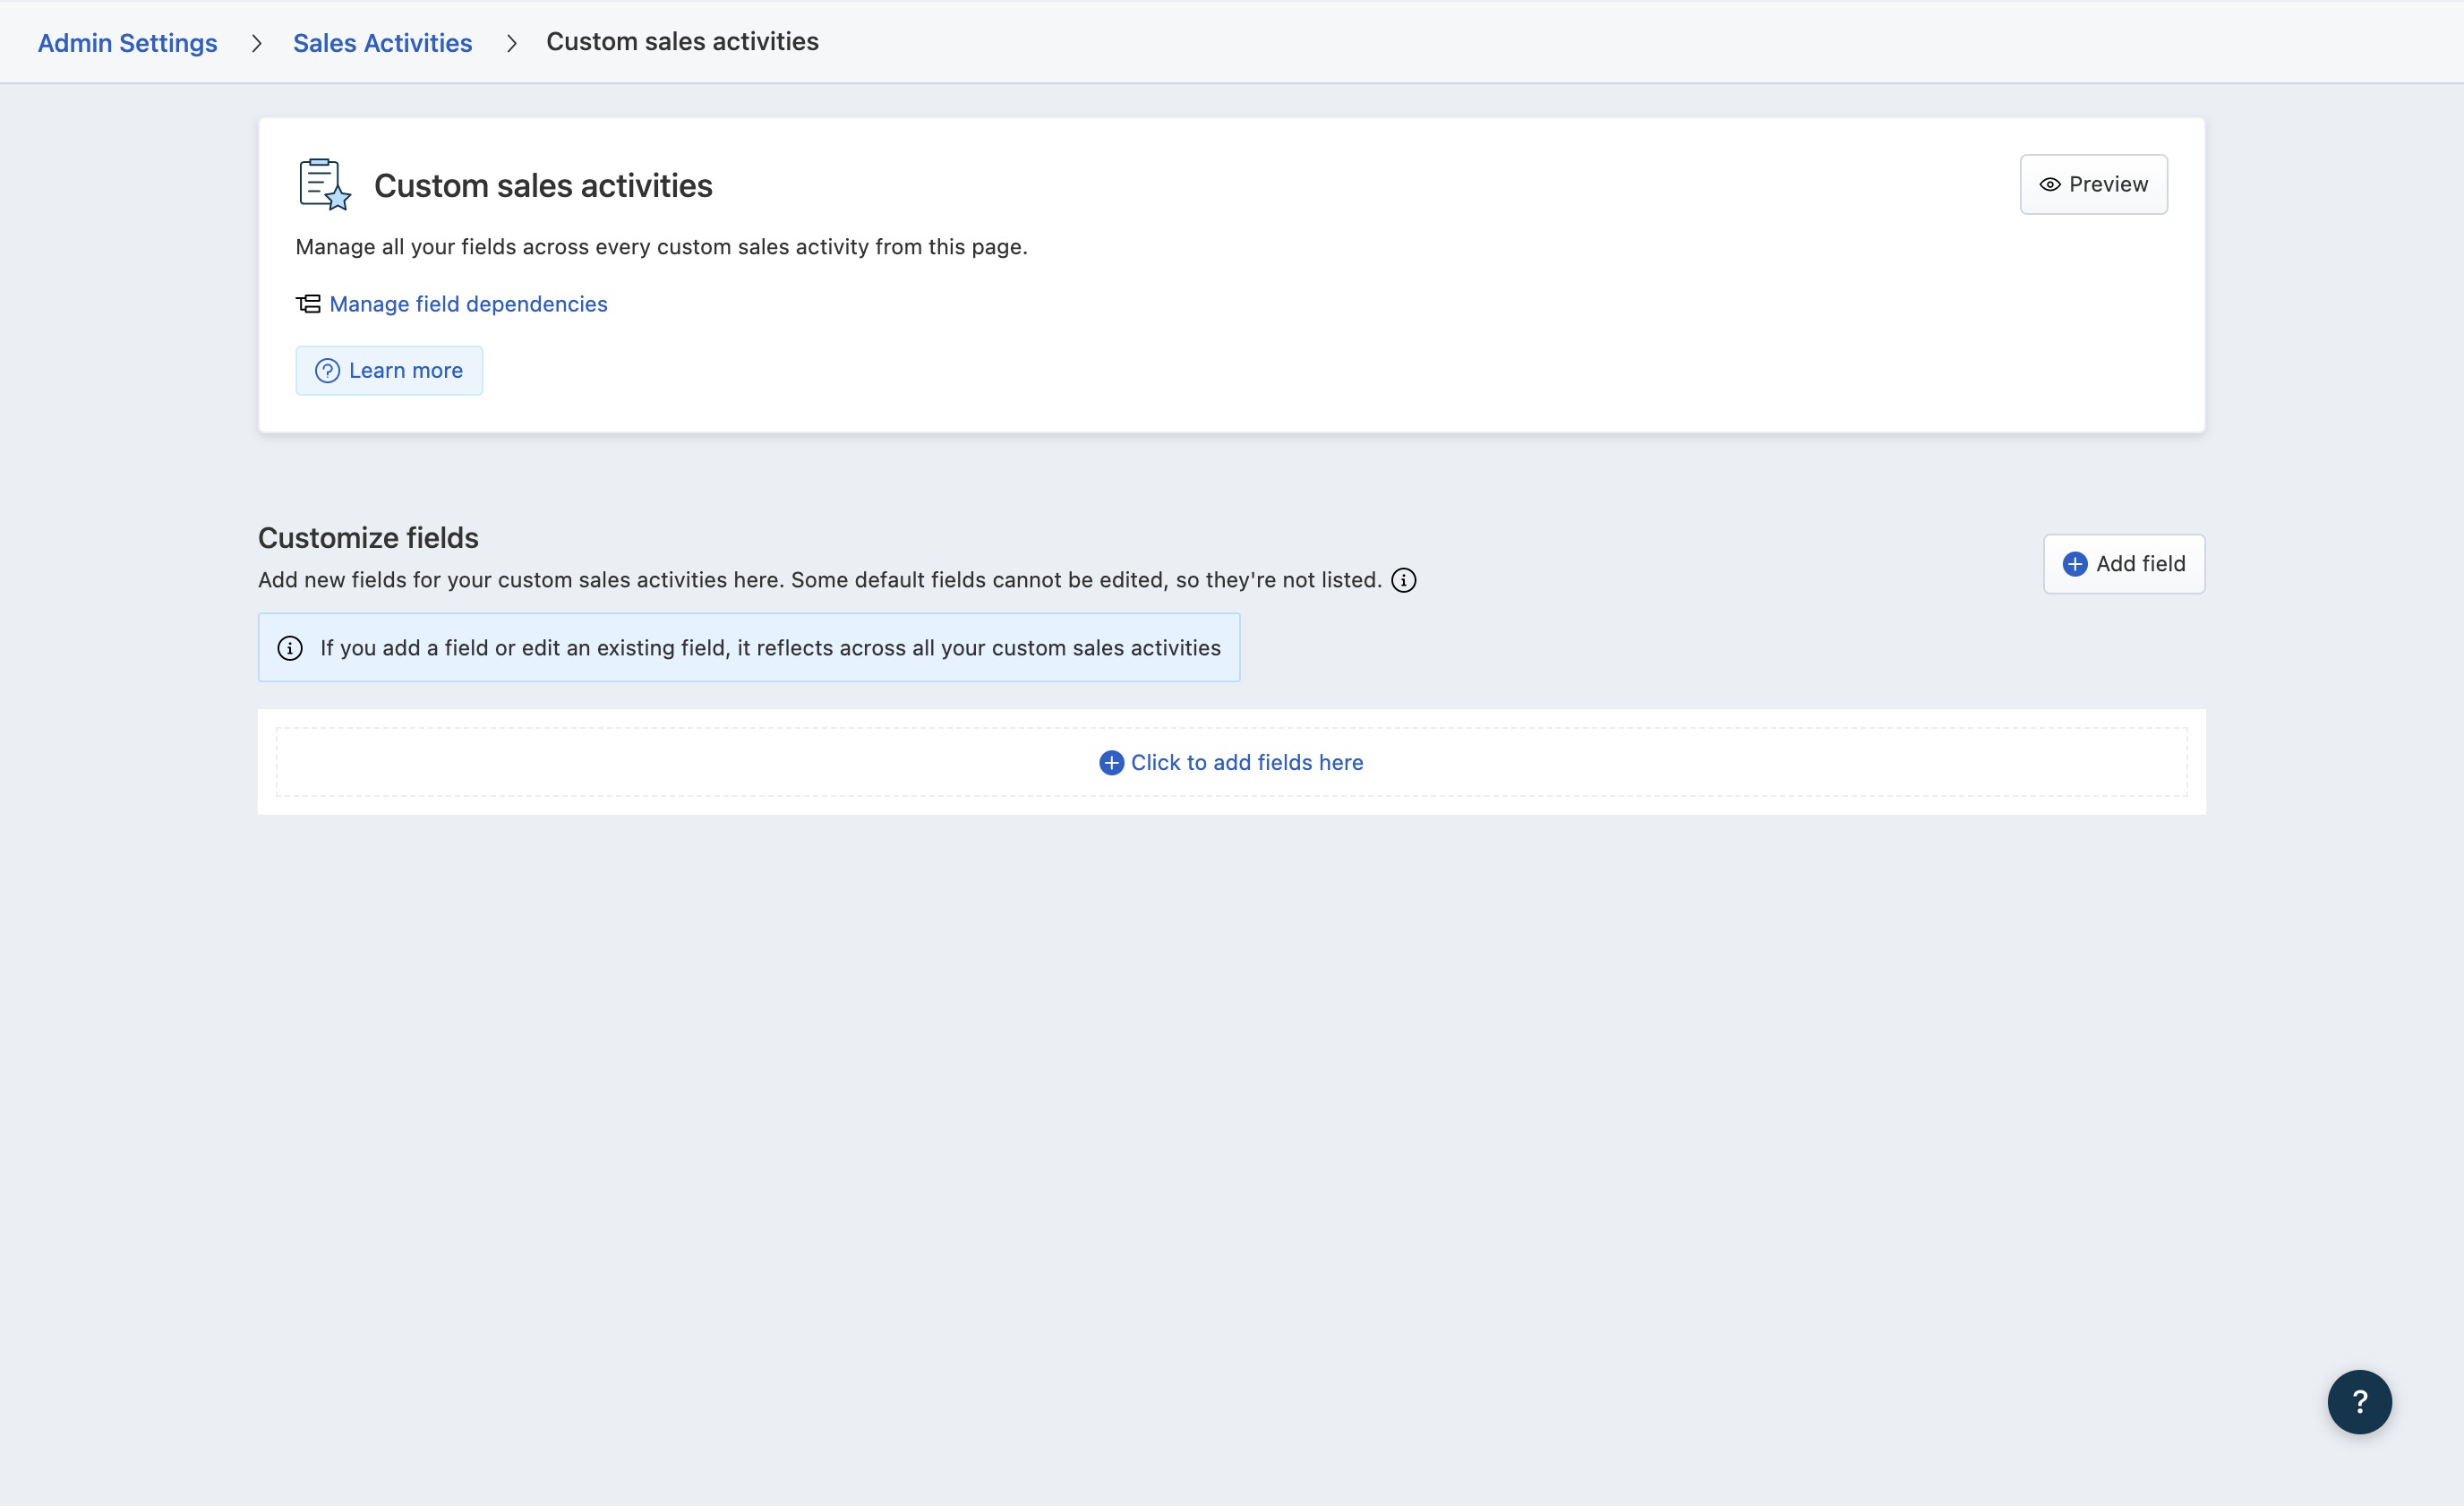
Task: Click the Add field button
Action: pos(2124,564)
